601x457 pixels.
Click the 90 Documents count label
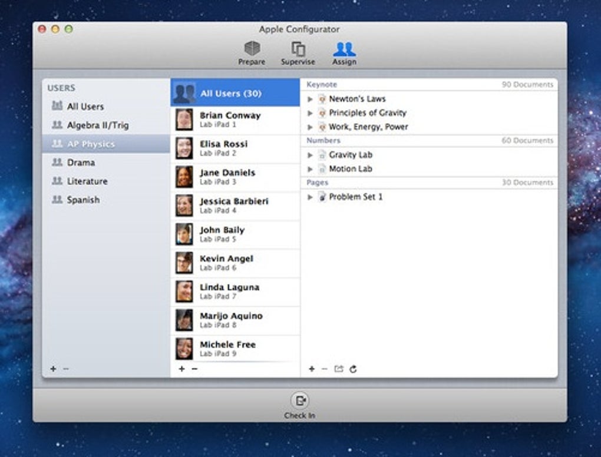[527, 84]
